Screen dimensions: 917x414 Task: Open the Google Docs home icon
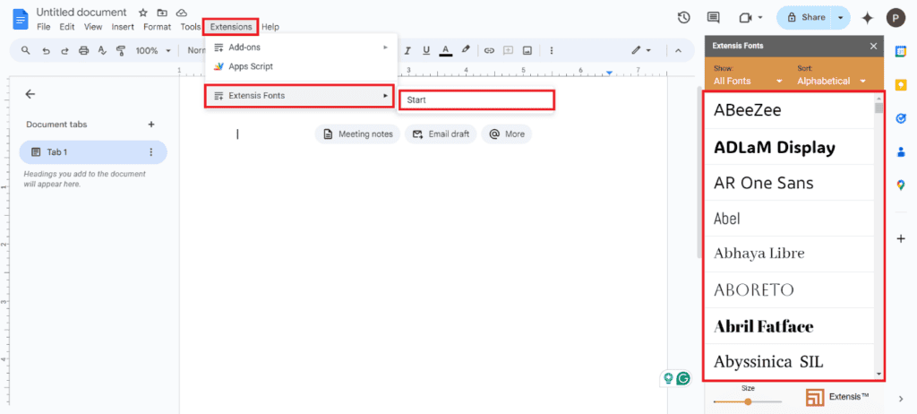[x=21, y=20]
